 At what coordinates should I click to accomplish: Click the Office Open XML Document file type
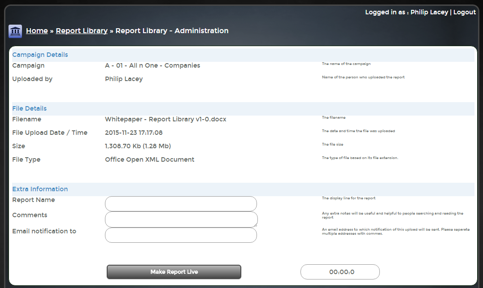pos(149,159)
